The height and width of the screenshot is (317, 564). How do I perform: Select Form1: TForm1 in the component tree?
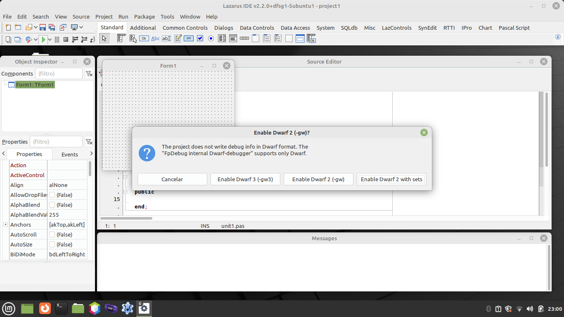coord(35,85)
